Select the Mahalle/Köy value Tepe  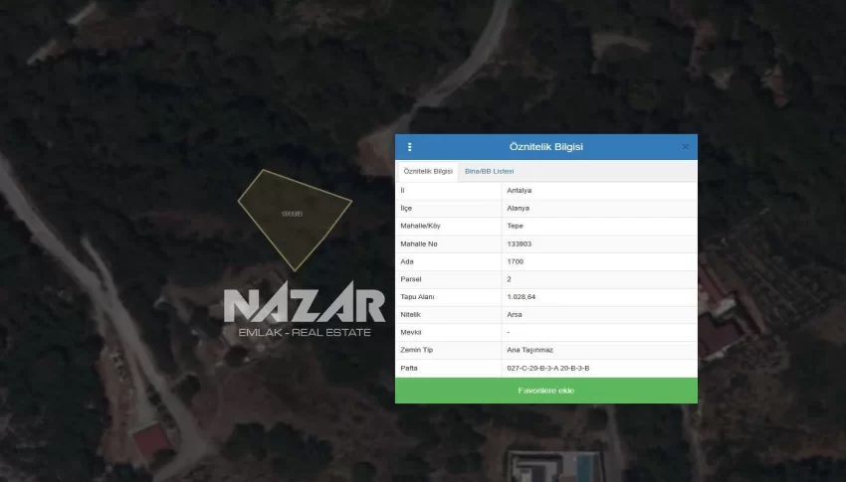coord(516,226)
